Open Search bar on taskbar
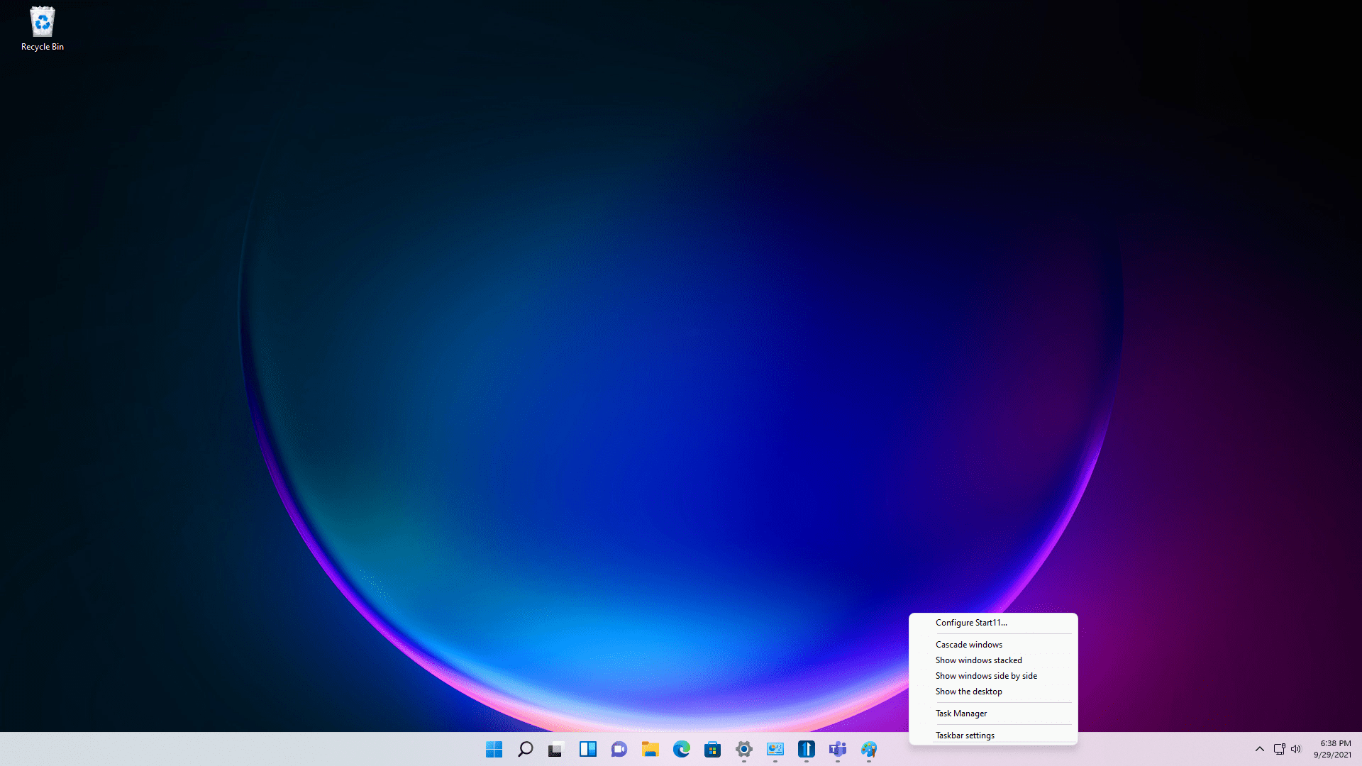The image size is (1362, 766). [x=524, y=749]
